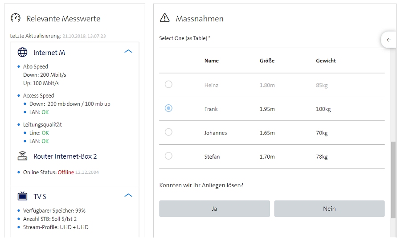The width and height of the screenshot is (401, 238).
Task: Click the router icon for Internet-Box 2
Action: (22, 156)
